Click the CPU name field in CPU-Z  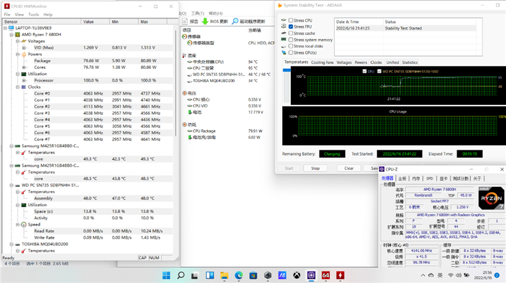click(440, 190)
